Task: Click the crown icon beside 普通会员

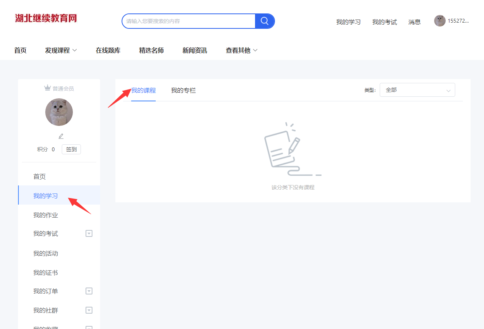Action: [47, 88]
